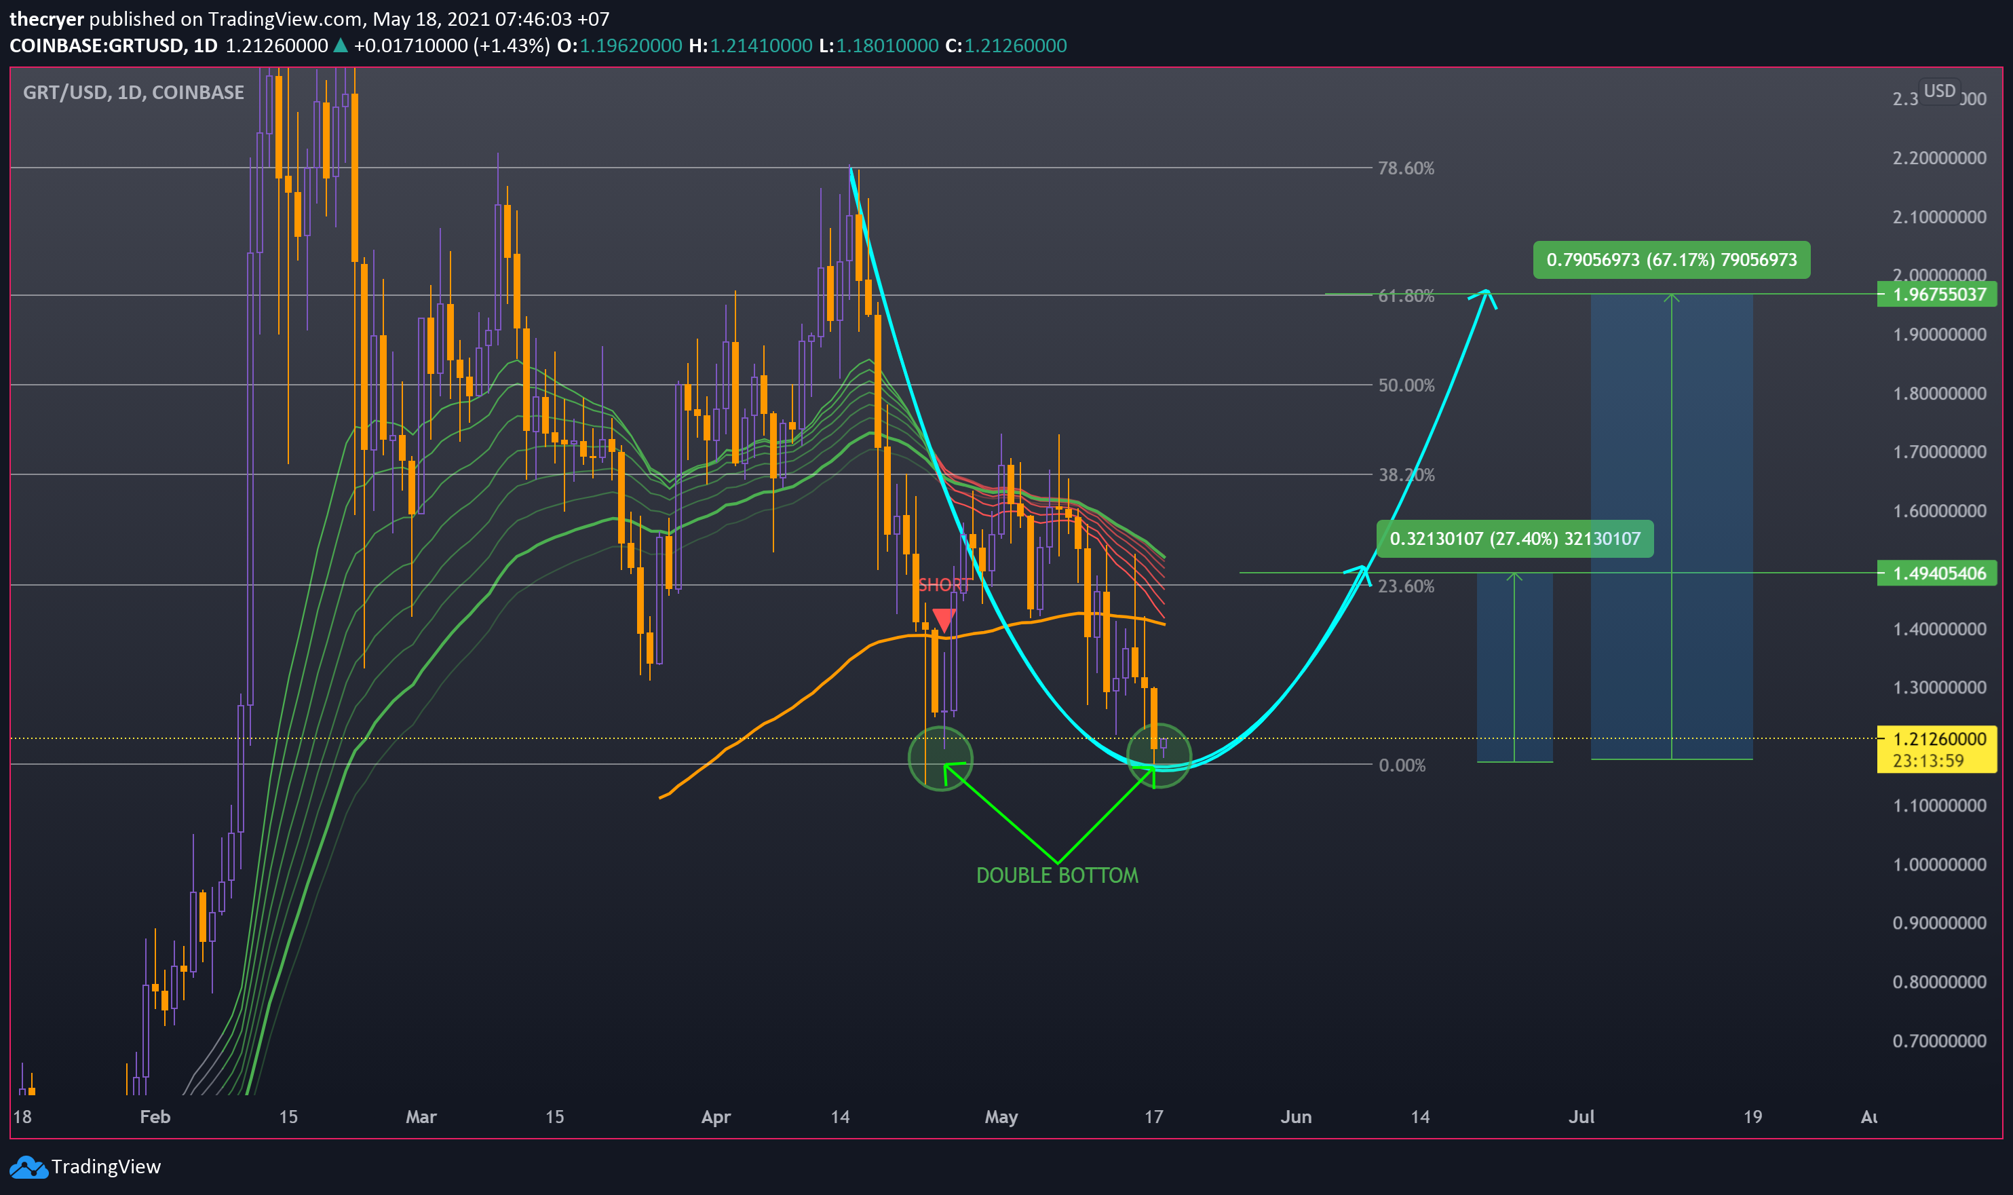Click the close price value C:1.21260000

(1005, 46)
